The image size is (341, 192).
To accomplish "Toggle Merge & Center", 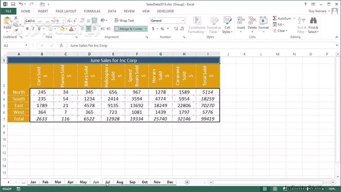I will 128,29.
